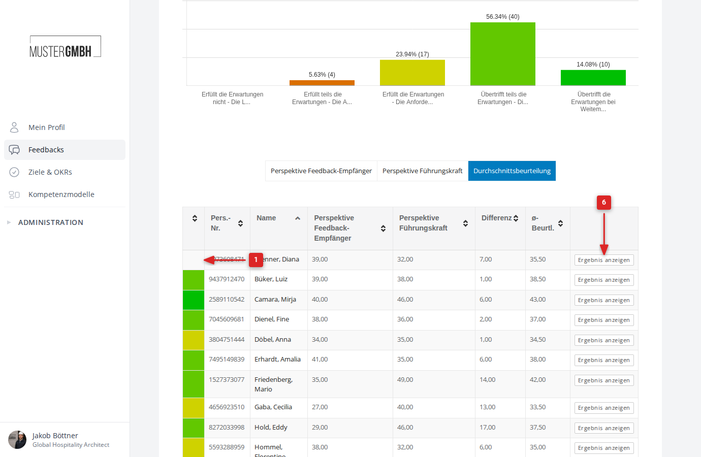Click the orange 5.63% chart bar
Screen dimensions: 701x457
click(x=322, y=83)
